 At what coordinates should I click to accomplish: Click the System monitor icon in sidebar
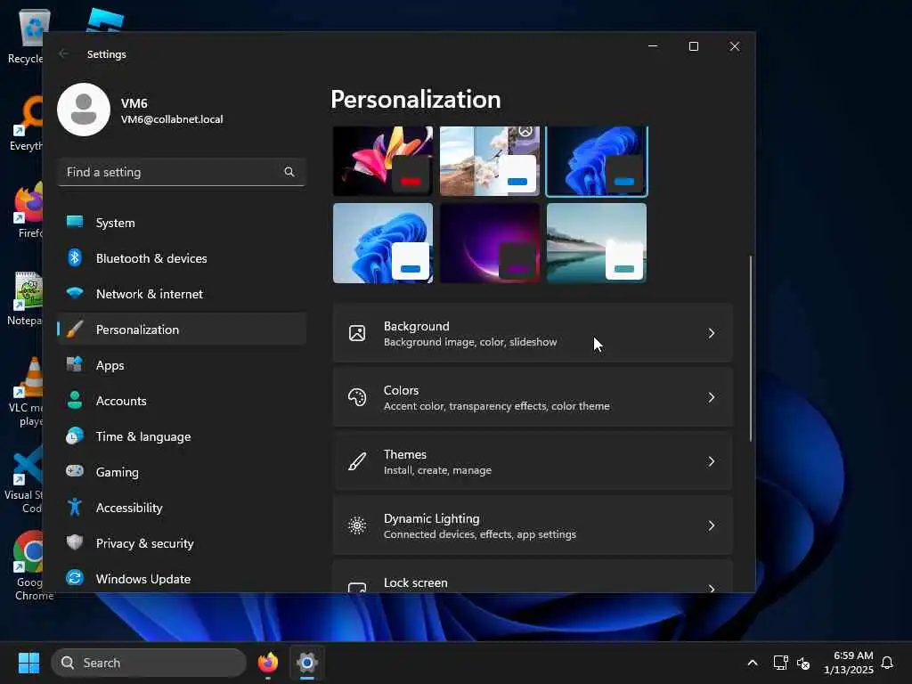(75, 222)
